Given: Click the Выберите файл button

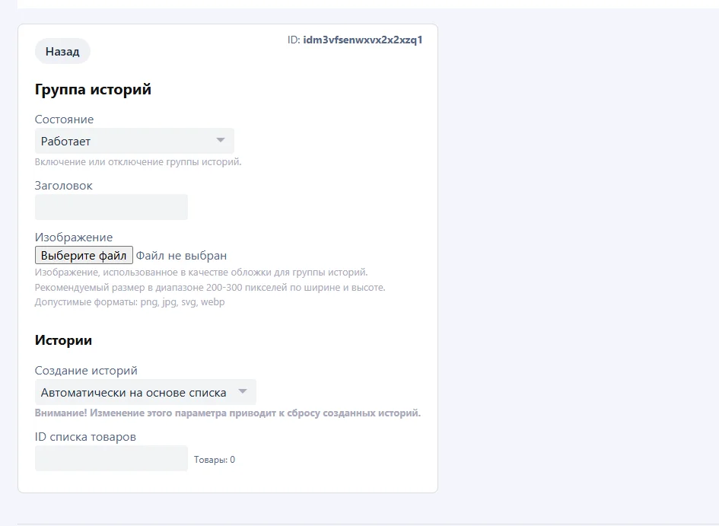Looking at the screenshot, I should click(84, 256).
